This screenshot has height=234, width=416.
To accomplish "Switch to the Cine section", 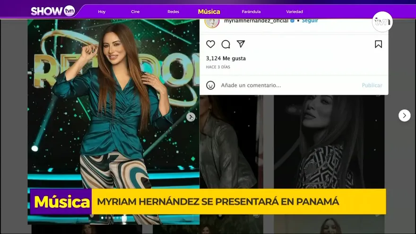I will (135, 12).
